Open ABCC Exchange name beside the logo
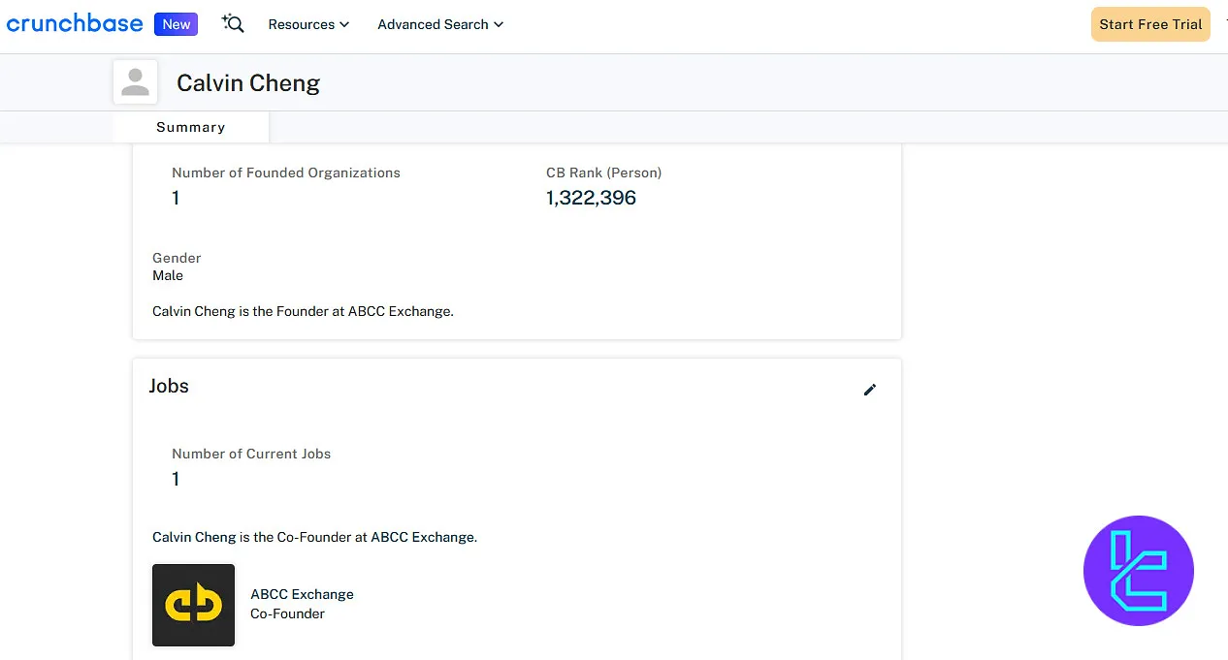Screen dimensions: 1228x660 (x=302, y=594)
